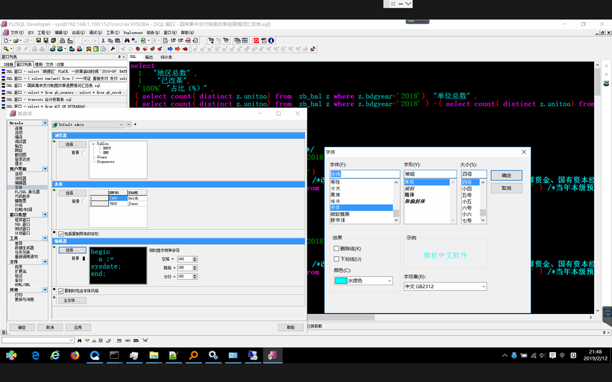Screen dimensions: 612x382
Task: Click the black 背景 color swatch for editor
Action: (83, 258)
